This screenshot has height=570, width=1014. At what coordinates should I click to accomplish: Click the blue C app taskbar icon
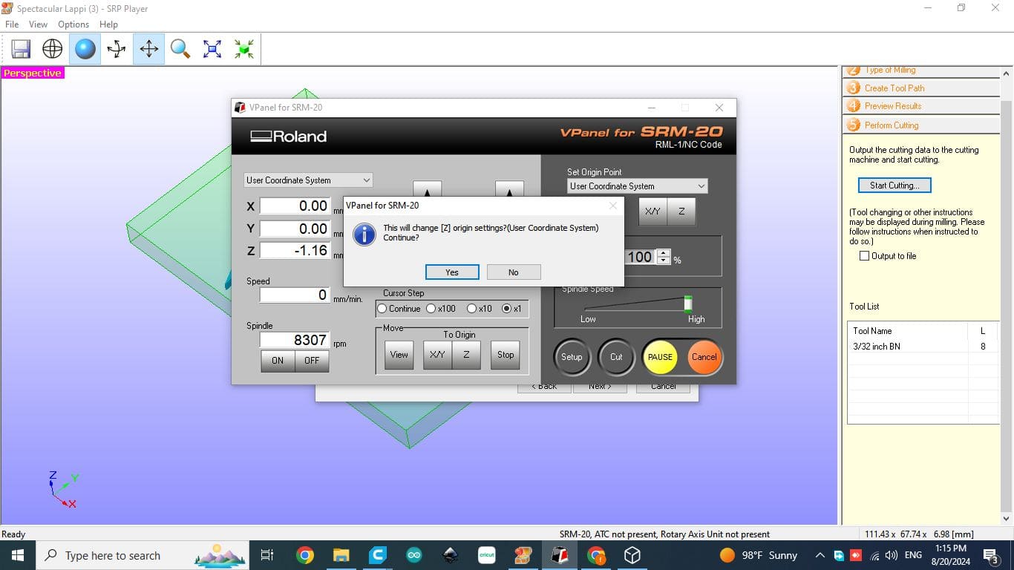(377, 555)
